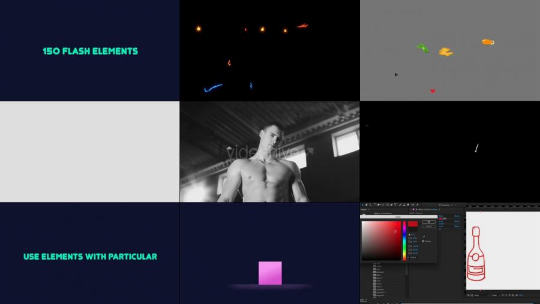Click the red bottle drawing in viewer
The image size is (540, 304).
(x=476, y=255)
